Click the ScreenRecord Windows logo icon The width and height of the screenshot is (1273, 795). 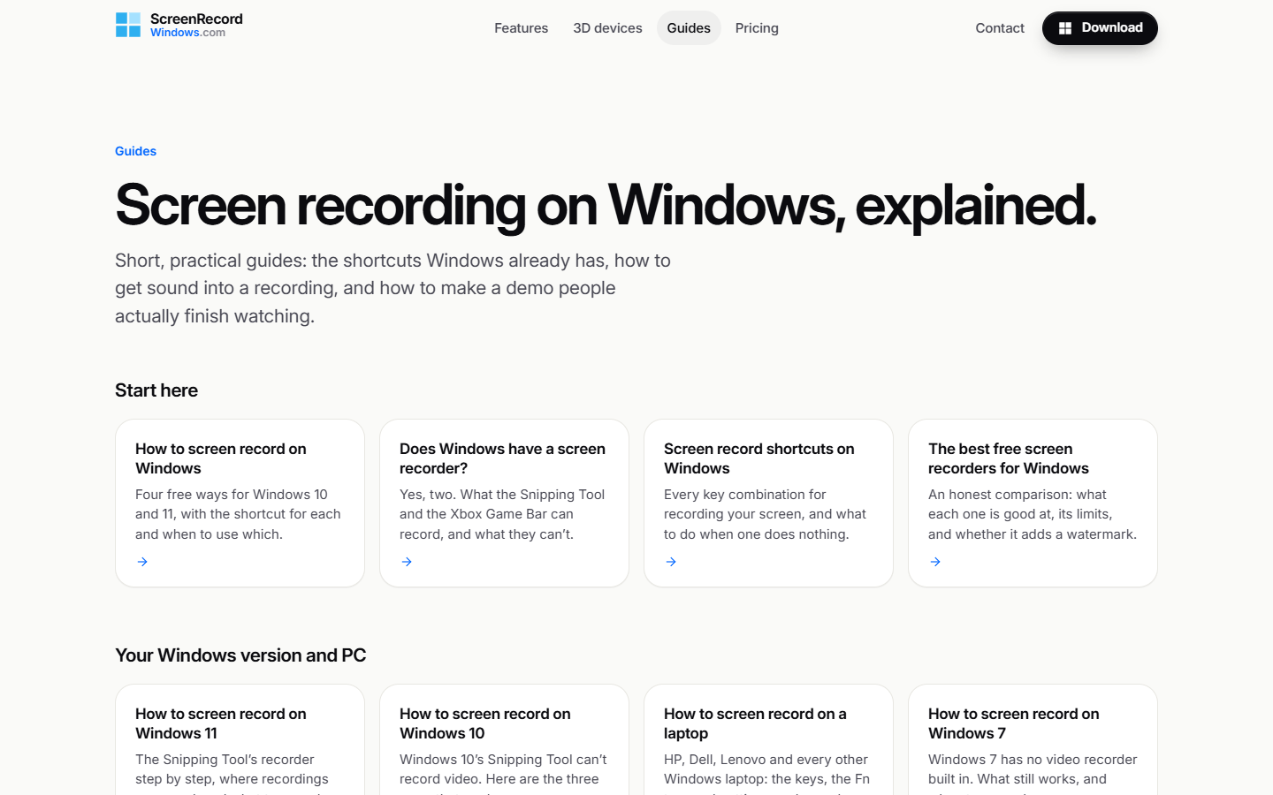128,25
